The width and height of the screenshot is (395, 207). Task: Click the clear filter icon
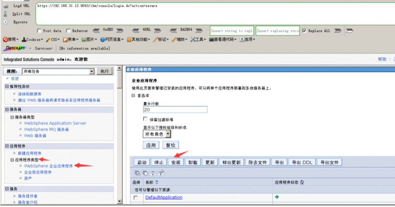(161, 173)
